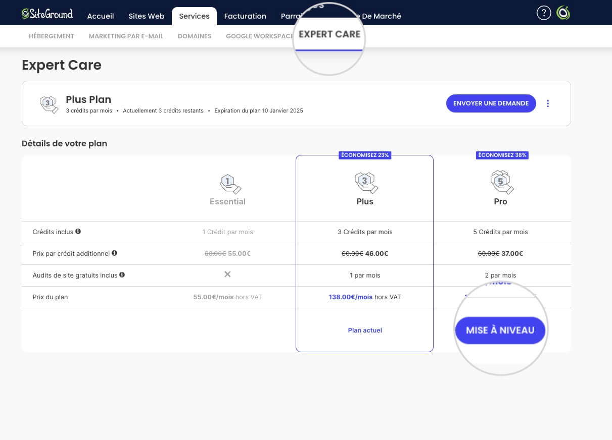This screenshot has width=612, height=440.
Task: Open the Sites Web menu
Action: [x=147, y=16]
